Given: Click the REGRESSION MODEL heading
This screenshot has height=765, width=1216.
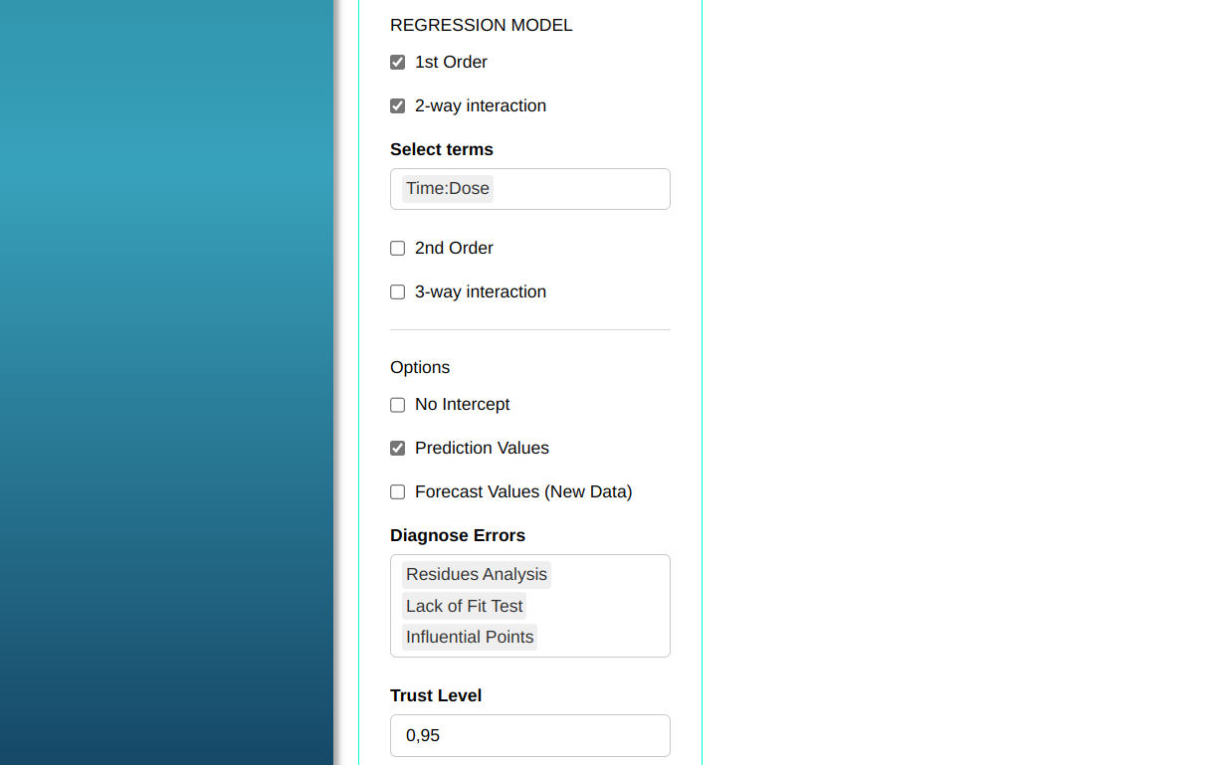Looking at the screenshot, I should [x=482, y=25].
